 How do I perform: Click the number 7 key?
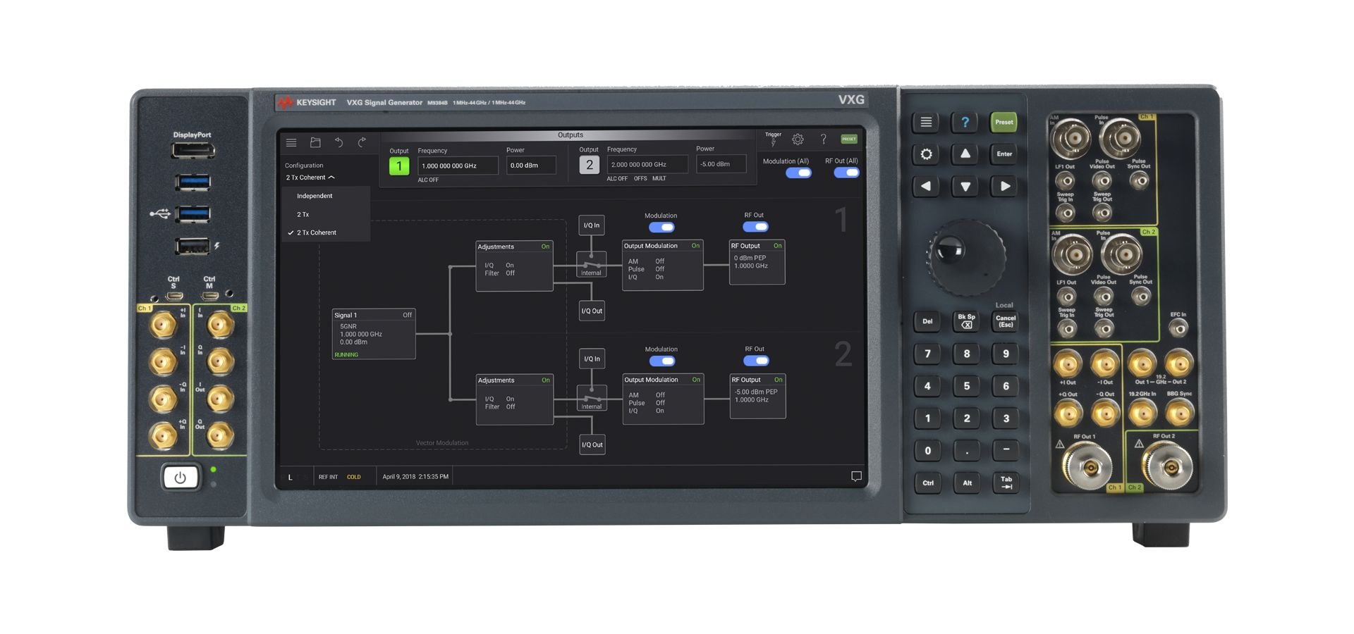pos(927,354)
